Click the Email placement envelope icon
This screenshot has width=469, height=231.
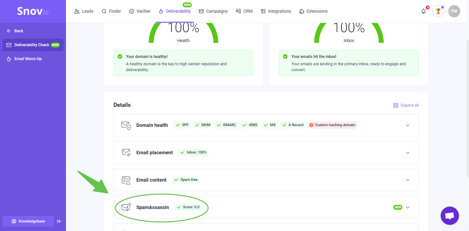coord(126,152)
